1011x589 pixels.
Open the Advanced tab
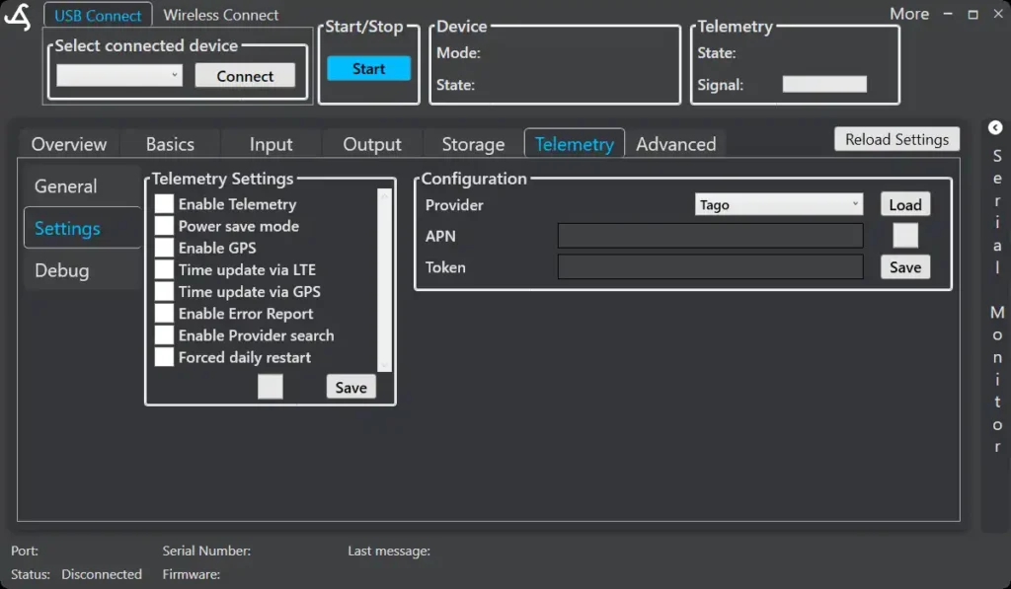[x=675, y=144]
